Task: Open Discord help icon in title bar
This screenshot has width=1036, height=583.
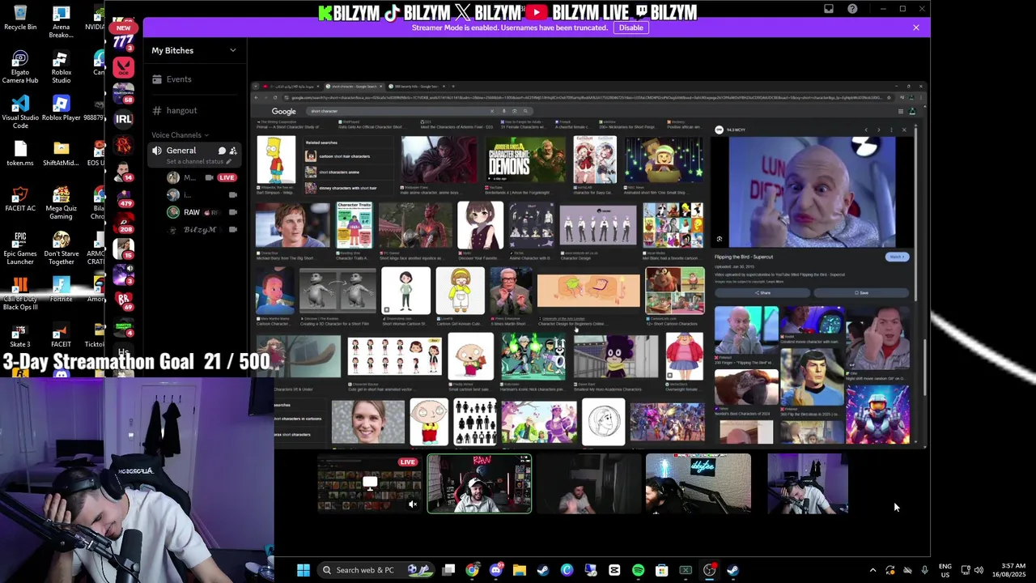Action: [852, 9]
